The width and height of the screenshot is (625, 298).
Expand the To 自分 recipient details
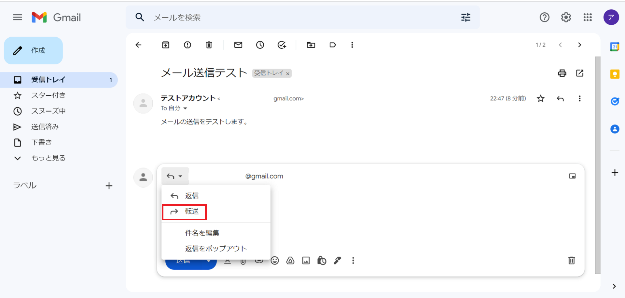click(x=185, y=108)
